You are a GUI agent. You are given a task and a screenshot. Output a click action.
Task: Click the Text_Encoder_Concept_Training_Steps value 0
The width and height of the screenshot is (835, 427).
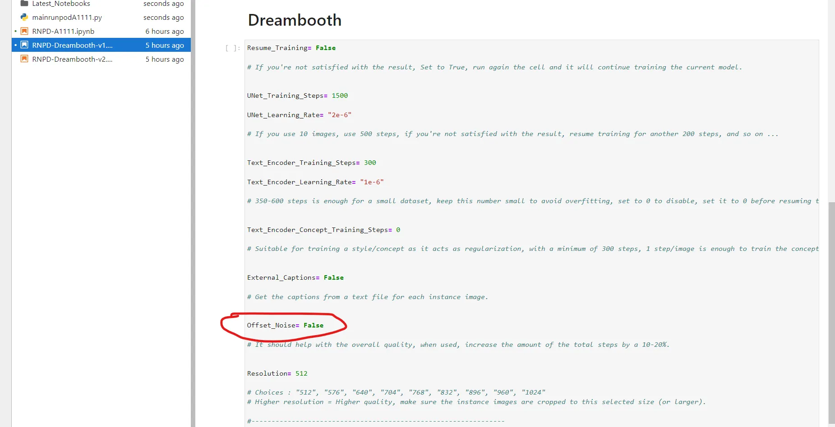[398, 230]
